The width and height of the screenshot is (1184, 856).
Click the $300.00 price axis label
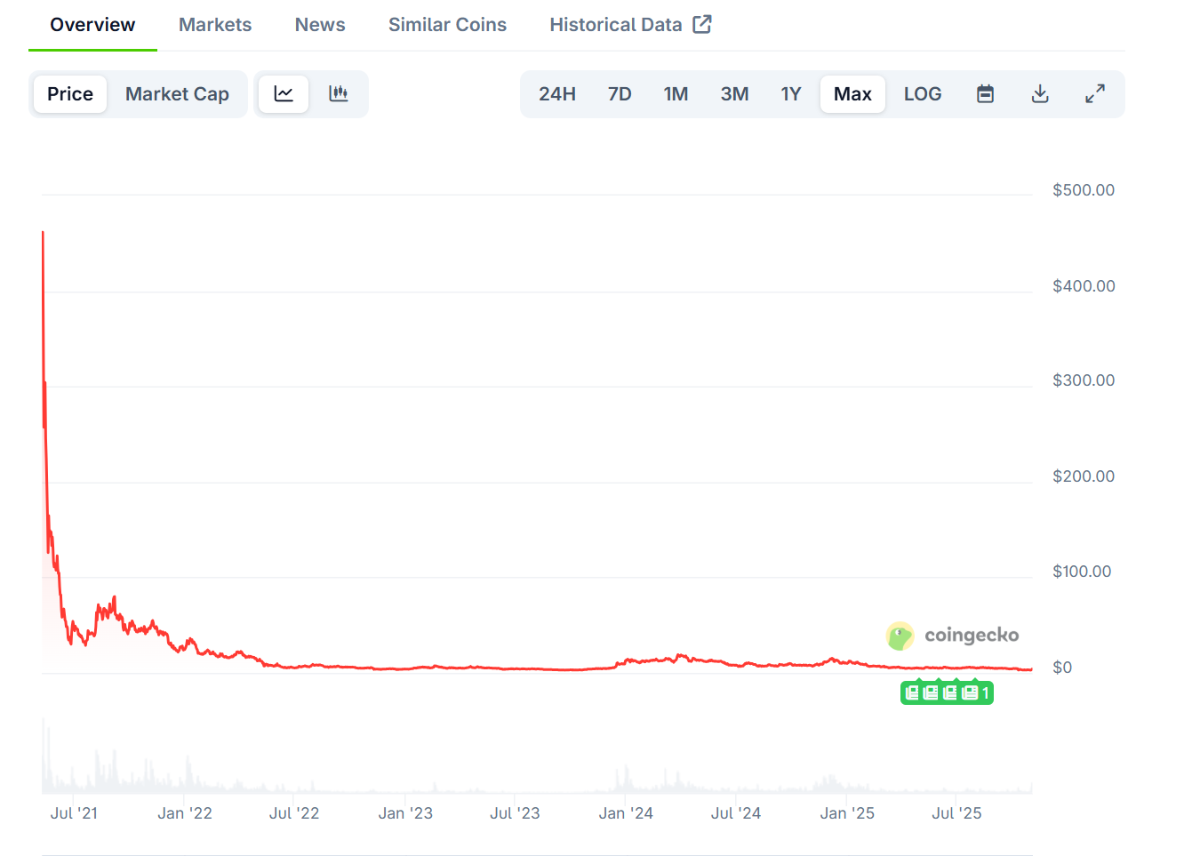pyautogui.click(x=1084, y=380)
